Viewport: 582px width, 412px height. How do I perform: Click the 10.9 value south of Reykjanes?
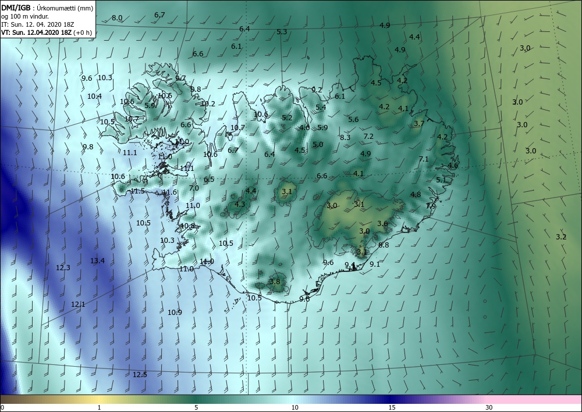(x=175, y=312)
